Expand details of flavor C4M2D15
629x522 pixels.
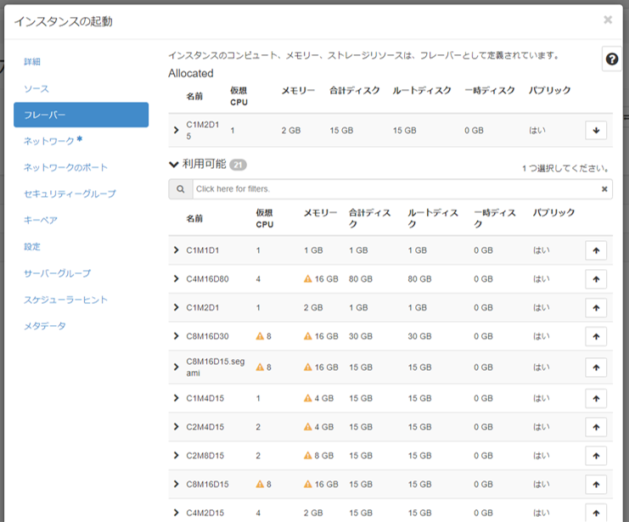coord(176,513)
